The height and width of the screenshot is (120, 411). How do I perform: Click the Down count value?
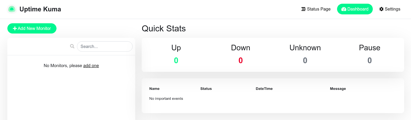241,61
